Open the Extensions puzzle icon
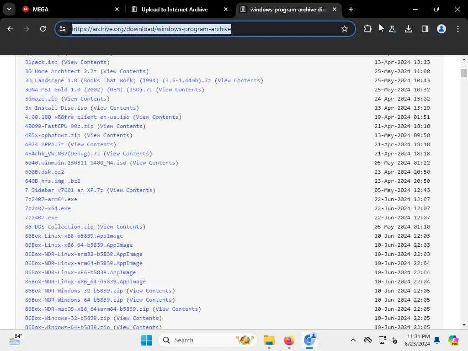 coord(367,29)
